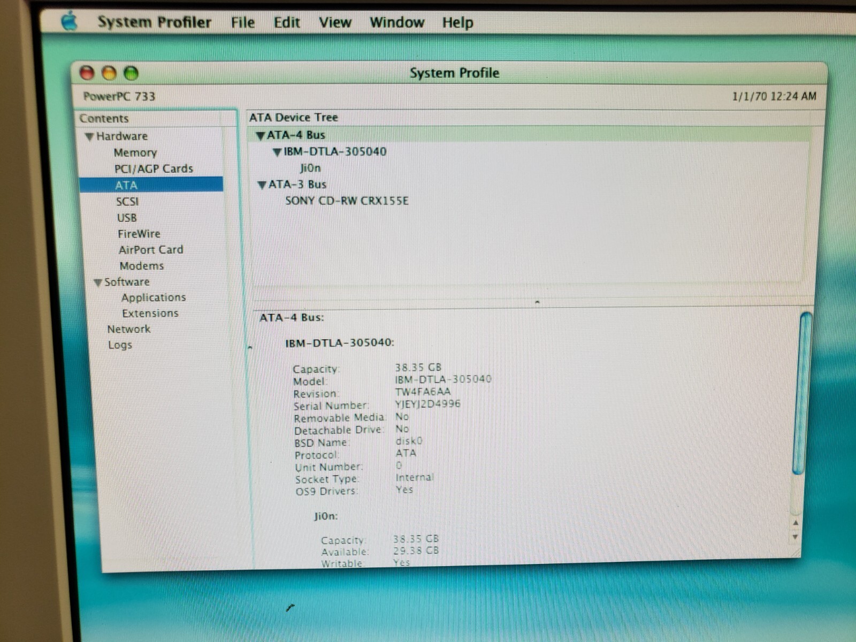Image resolution: width=856 pixels, height=642 pixels.
Task: Click the split pane divider handle
Action: coord(537,302)
